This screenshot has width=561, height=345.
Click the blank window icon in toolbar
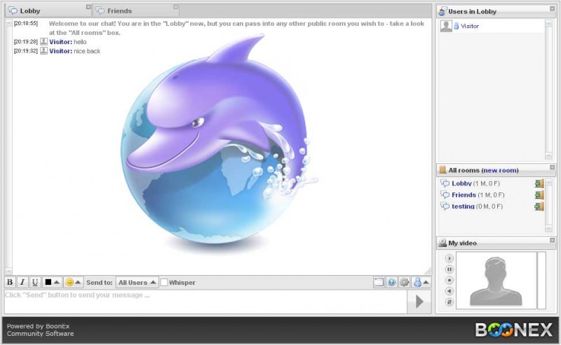point(379,282)
